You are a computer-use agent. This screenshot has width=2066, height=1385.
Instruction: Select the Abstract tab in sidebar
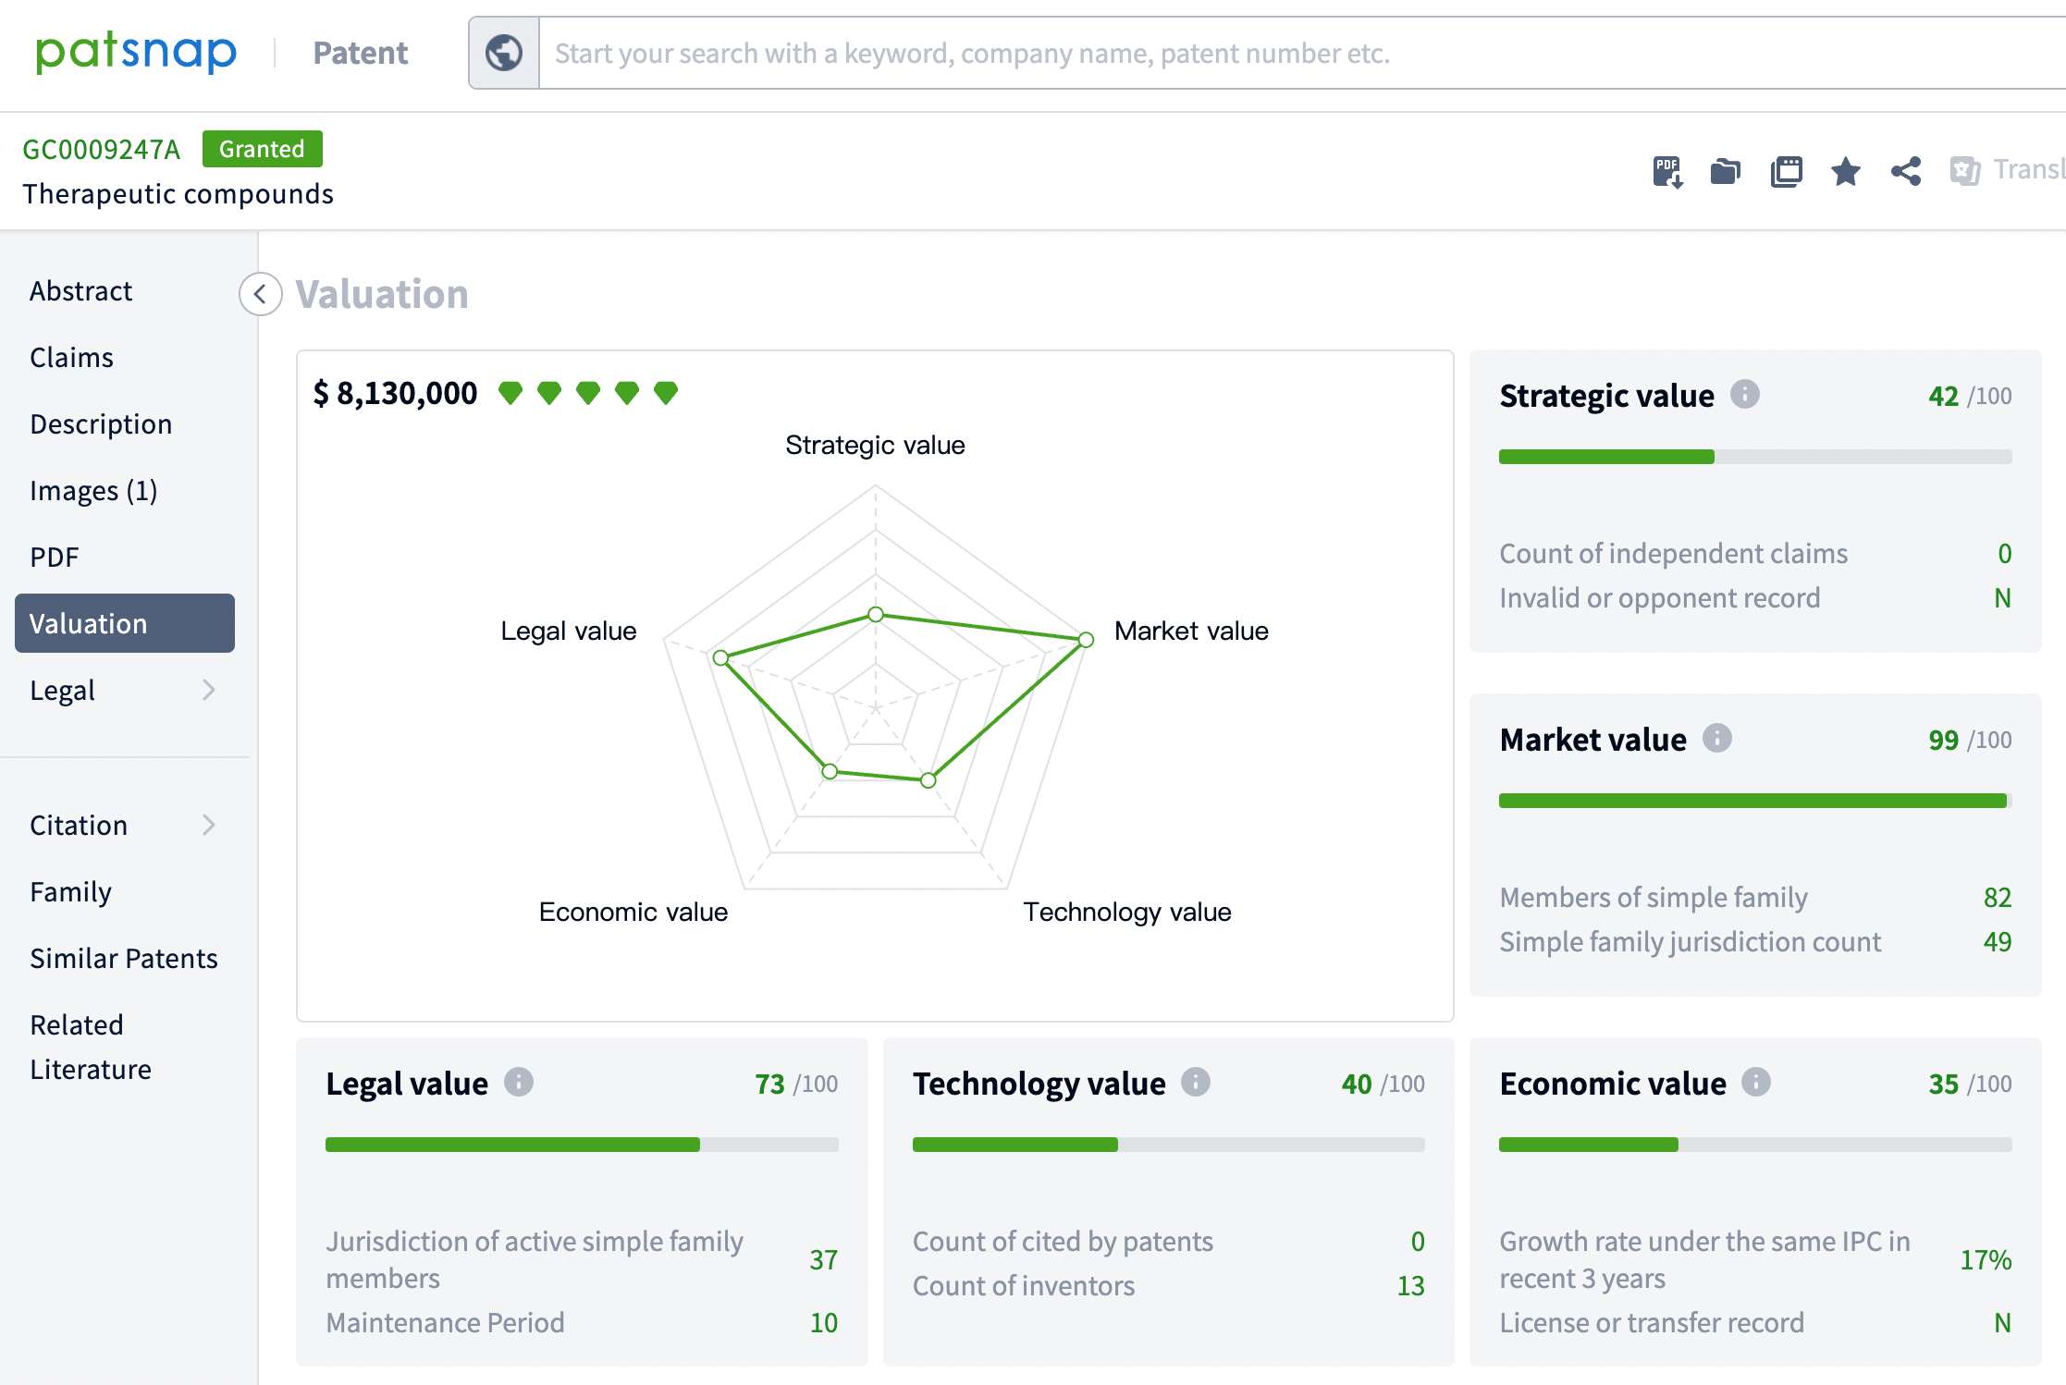[82, 289]
